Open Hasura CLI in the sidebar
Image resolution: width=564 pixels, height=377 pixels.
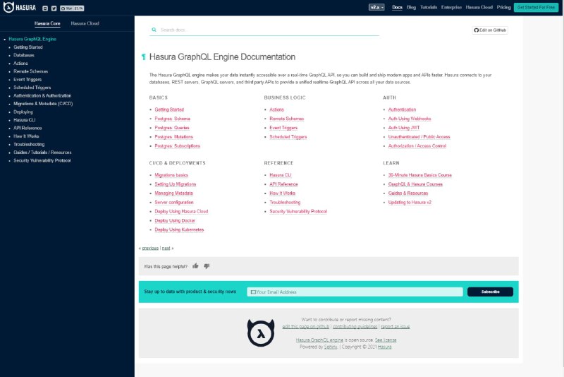(25, 120)
